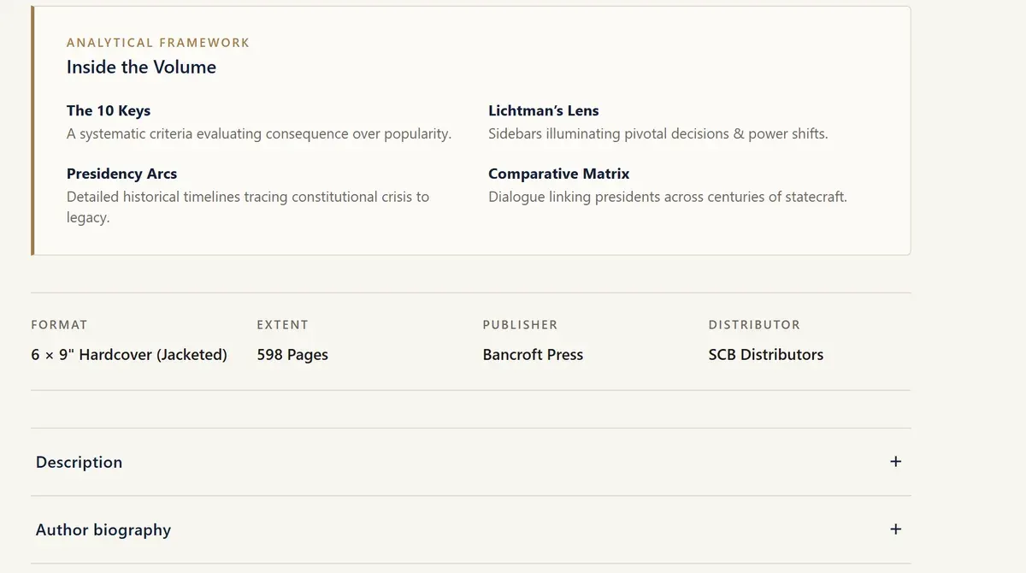1026x573 pixels.
Task: Select text 'Detailed historical timelines tracing constitutional crisis'
Action: point(239,197)
